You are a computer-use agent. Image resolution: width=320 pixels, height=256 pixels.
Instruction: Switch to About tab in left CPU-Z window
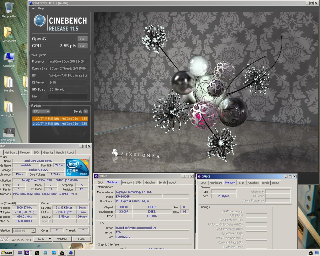70,152
